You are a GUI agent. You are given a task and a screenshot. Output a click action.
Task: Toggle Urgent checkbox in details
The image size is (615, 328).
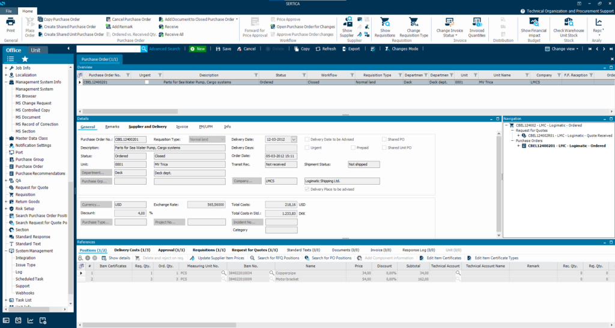click(x=307, y=148)
